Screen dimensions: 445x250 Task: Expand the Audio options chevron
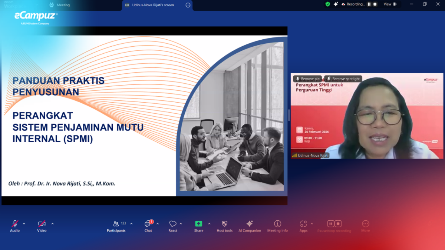pos(24,223)
